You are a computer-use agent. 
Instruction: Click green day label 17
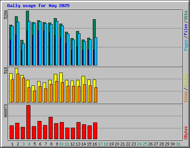[100, 144]
